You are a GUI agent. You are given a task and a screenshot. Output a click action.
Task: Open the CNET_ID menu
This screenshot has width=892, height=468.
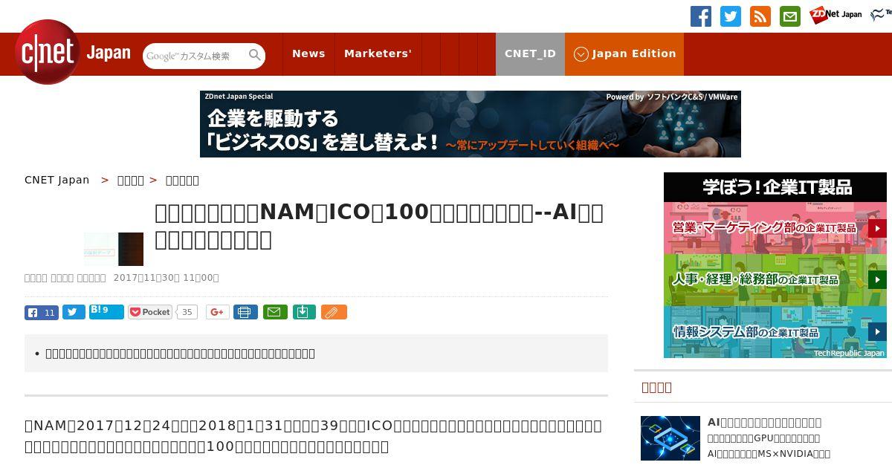click(x=530, y=53)
